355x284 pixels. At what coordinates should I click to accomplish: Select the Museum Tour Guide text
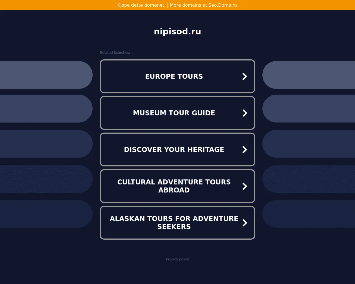[174, 113]
